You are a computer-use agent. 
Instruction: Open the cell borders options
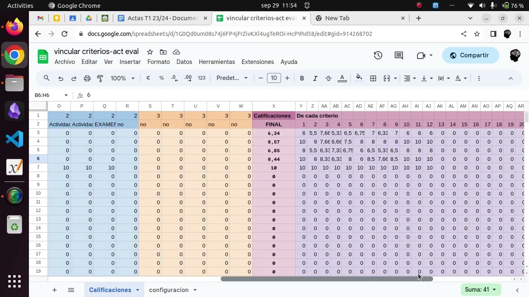tap(373, 78)
